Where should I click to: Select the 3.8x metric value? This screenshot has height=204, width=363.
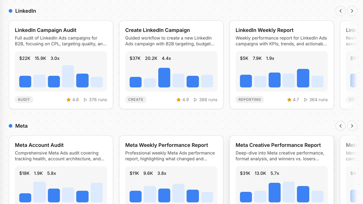tap(162, 173)
